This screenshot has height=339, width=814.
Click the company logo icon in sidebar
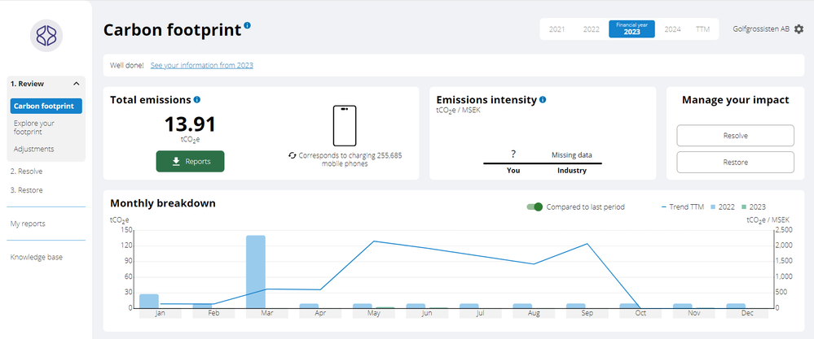[46, 35]
